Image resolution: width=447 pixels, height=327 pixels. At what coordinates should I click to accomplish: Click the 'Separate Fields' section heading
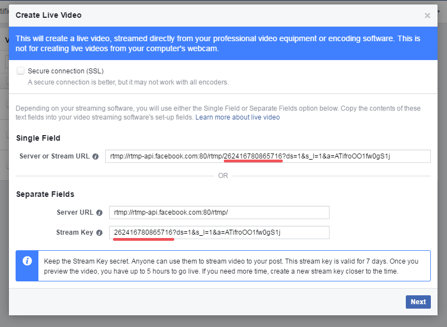tap(45, 194)
